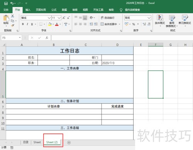Toggle Italic formatting

[27, 24]
